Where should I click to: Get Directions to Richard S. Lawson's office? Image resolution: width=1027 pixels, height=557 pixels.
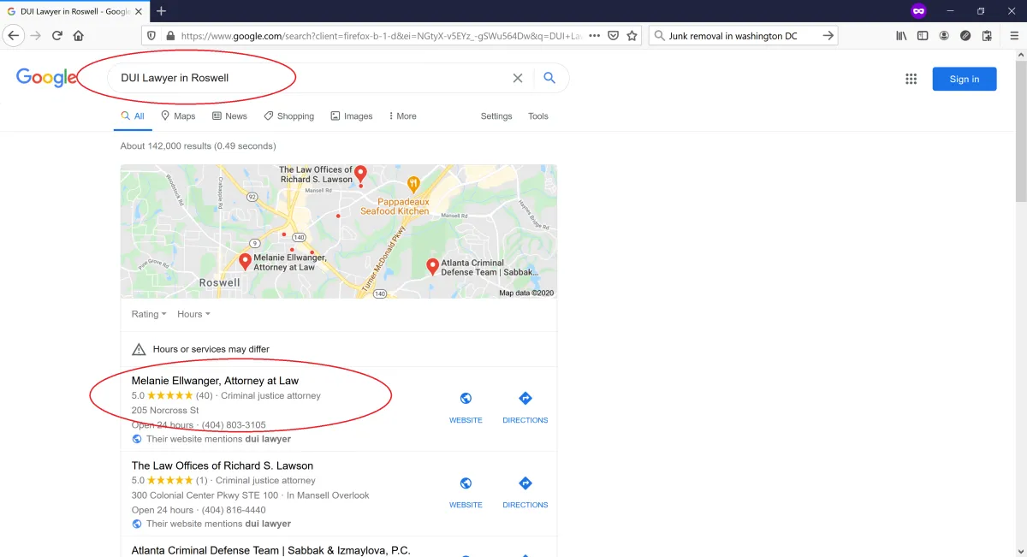click(525, 493)
